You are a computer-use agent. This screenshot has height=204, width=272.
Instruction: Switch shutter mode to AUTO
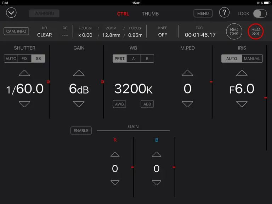11,59
